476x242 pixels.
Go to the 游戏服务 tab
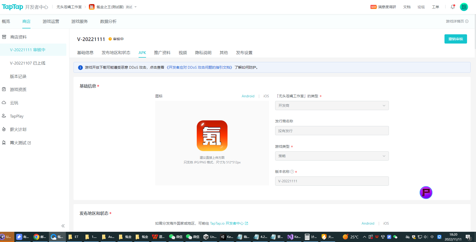[80, 22]
